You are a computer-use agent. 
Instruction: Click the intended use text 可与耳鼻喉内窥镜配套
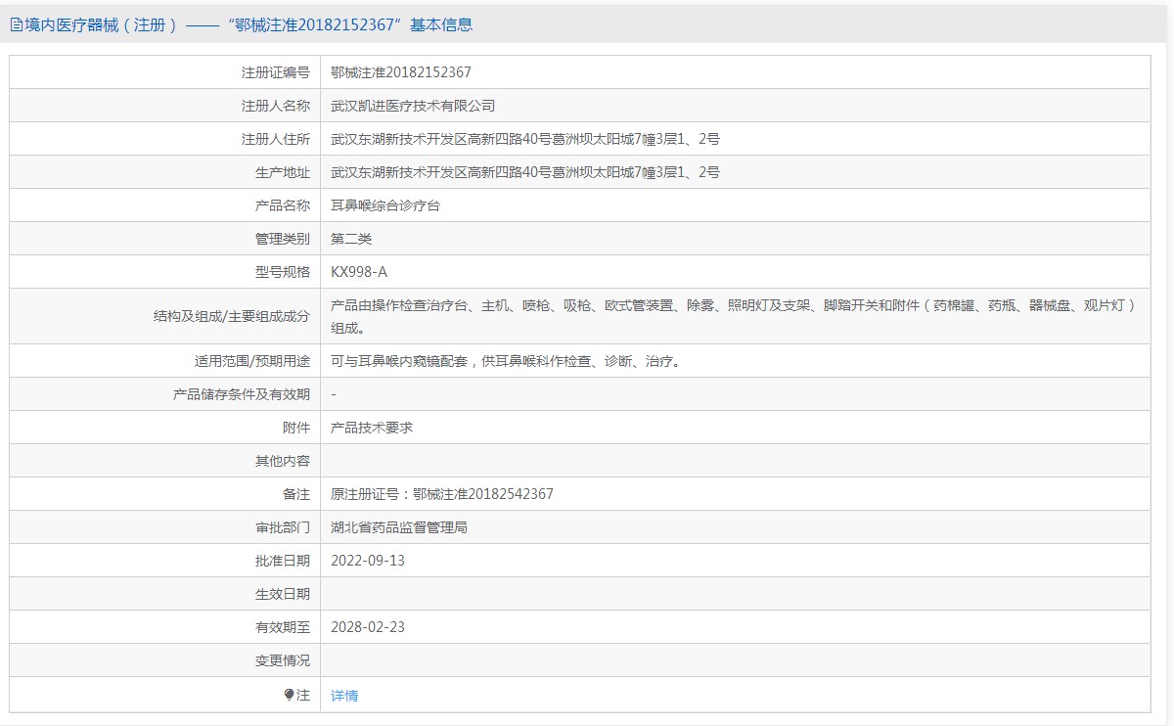[506, 361]
